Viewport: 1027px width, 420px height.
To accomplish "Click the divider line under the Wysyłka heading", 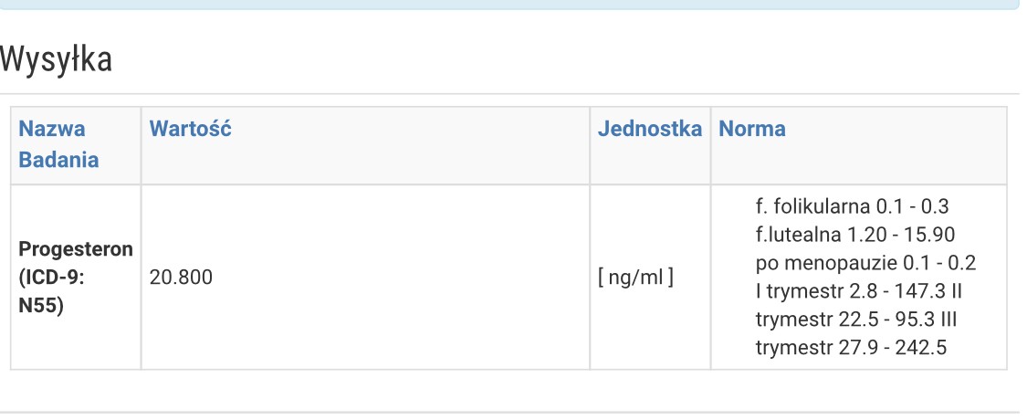I will point(509,94).
